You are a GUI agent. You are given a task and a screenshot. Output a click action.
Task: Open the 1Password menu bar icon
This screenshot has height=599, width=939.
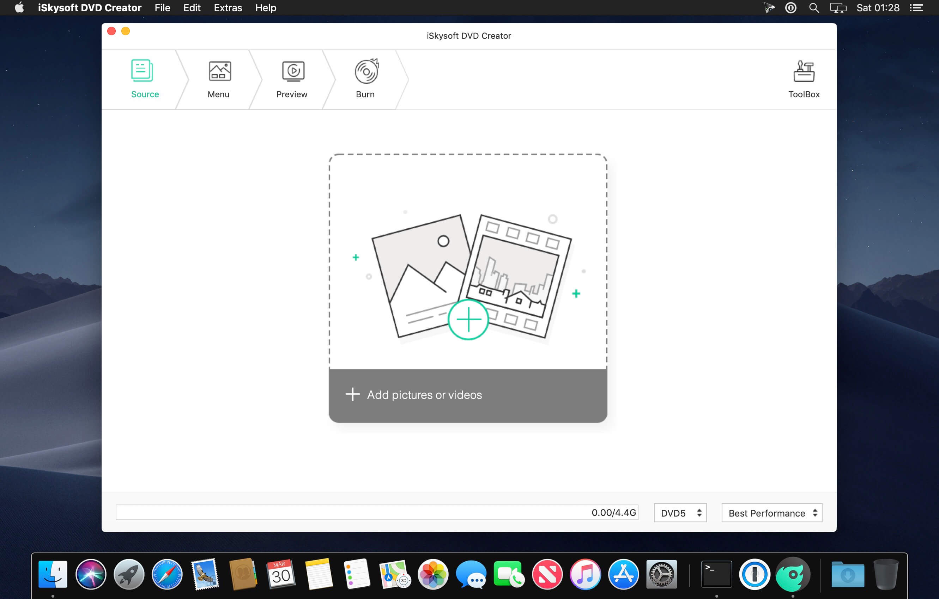pos(790,8)
